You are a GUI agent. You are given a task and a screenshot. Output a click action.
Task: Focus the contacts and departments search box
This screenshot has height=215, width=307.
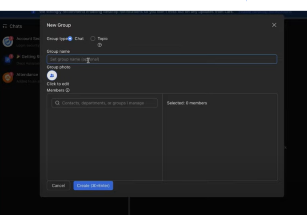pos(104,103)
